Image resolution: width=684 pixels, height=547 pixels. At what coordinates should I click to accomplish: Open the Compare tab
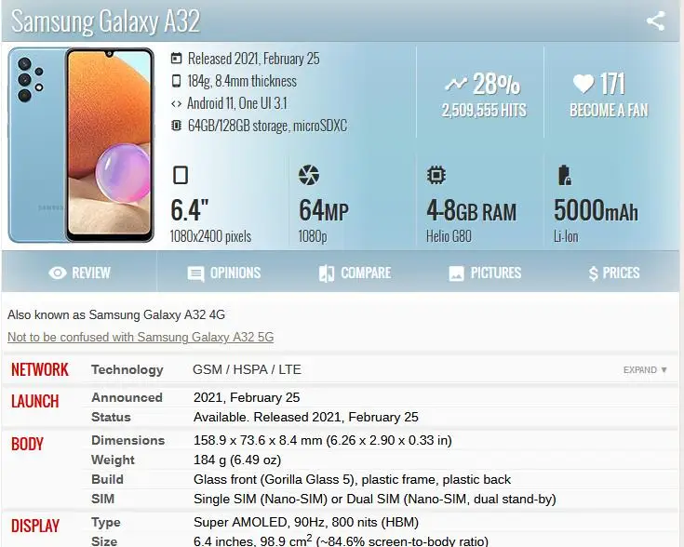(x=355, y=273)
